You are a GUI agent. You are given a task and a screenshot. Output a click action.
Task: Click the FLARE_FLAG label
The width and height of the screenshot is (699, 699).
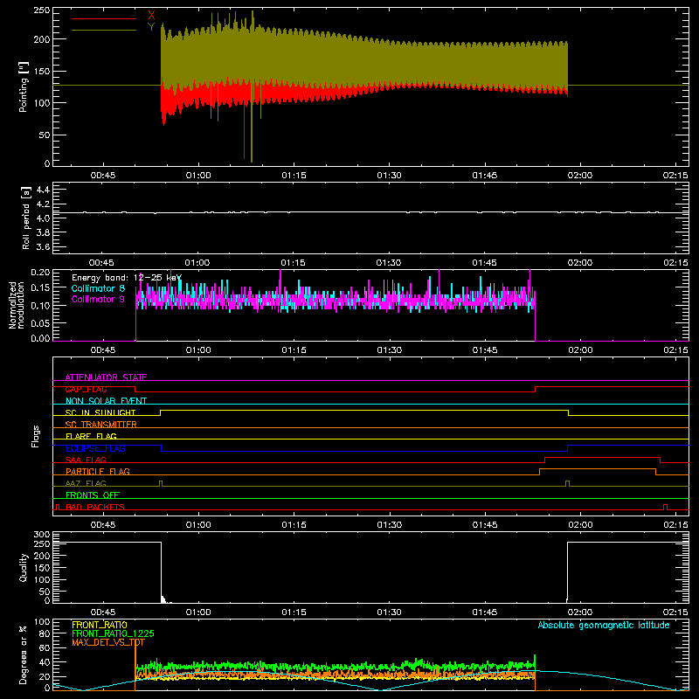coord(91,436)
